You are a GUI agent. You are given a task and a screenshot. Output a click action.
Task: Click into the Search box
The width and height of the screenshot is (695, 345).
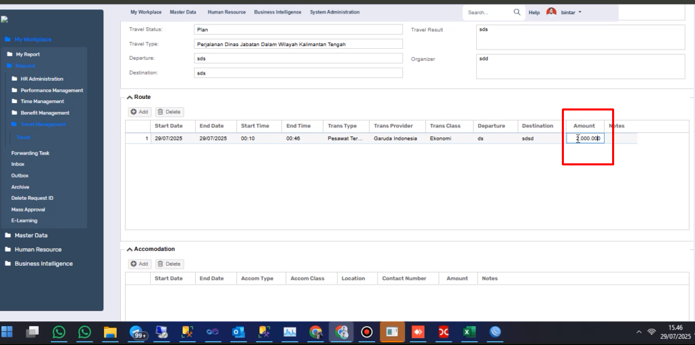point(489,12)
